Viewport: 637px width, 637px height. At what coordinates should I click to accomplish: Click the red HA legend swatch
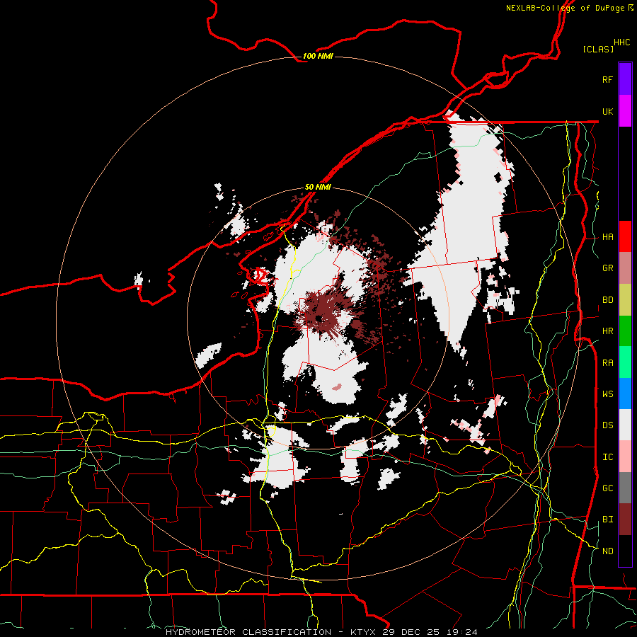[x=625, y=236]
